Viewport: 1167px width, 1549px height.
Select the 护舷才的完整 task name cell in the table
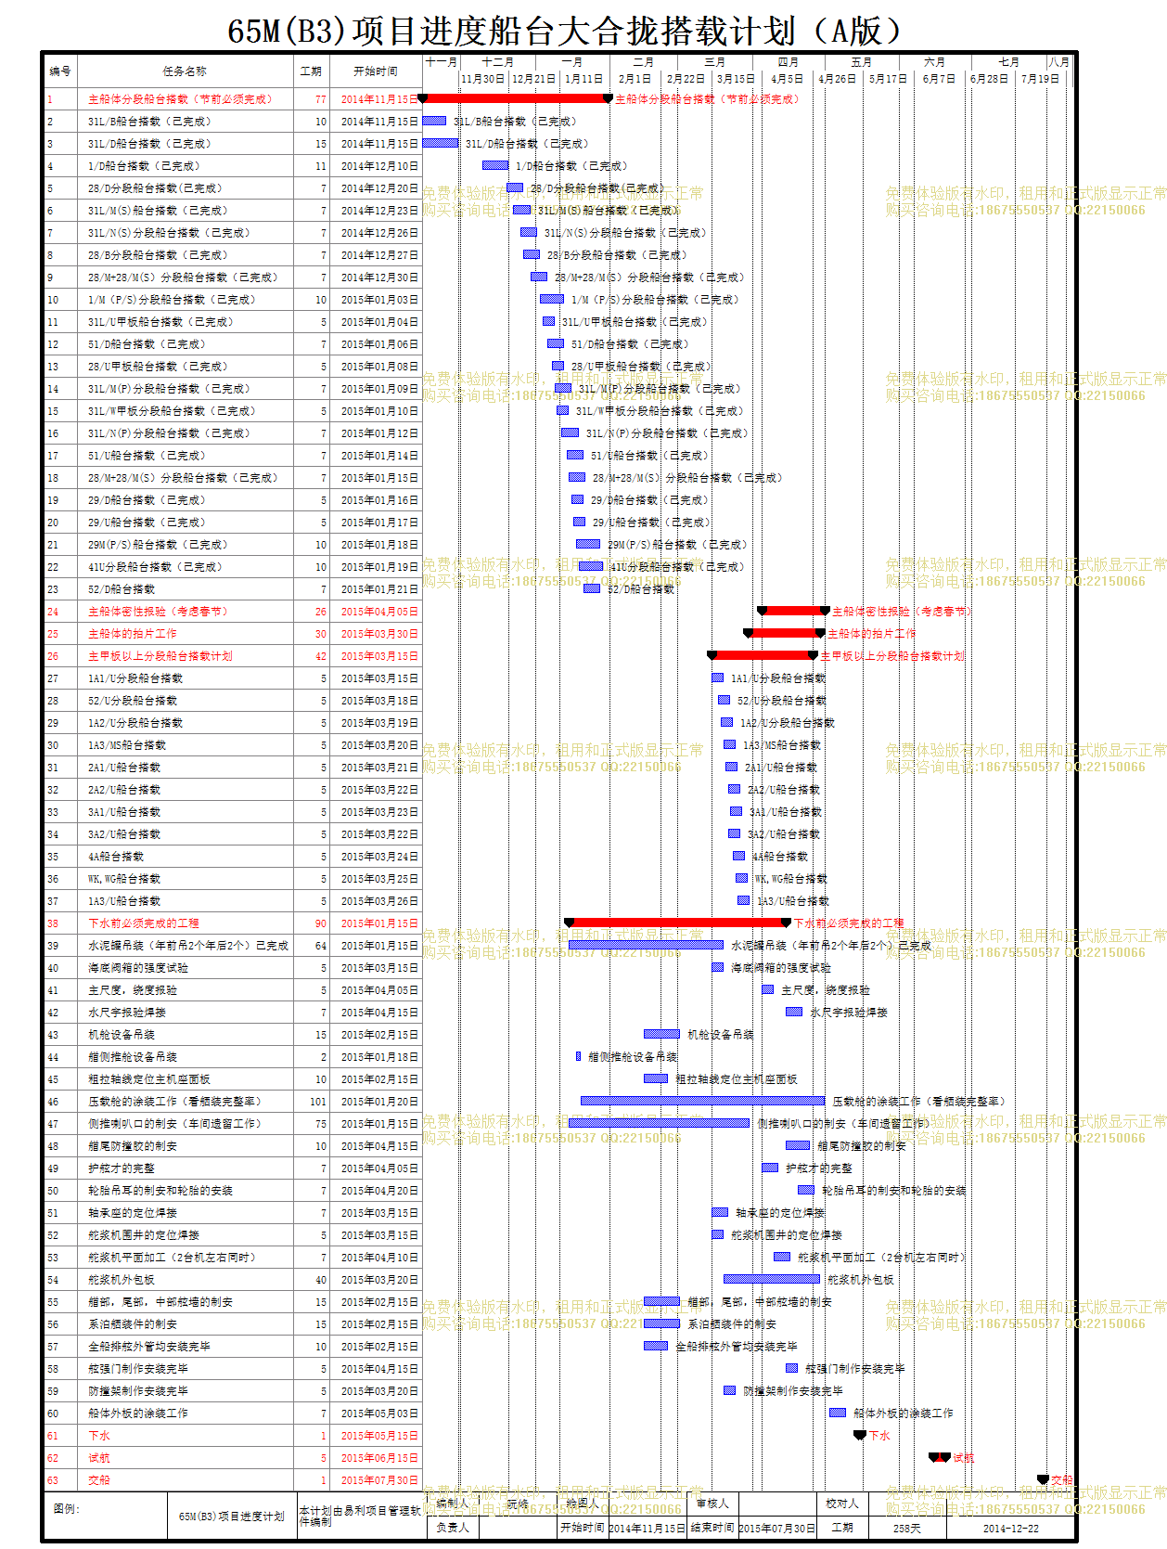pos(185,1168)
